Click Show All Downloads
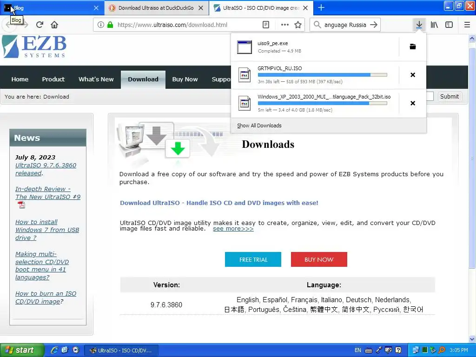The image size is (476, 357). [x=259, y=126]
